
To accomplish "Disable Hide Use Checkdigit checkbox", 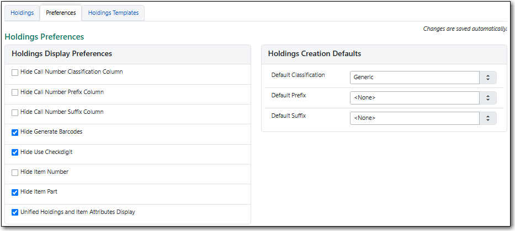I will 15,152.
